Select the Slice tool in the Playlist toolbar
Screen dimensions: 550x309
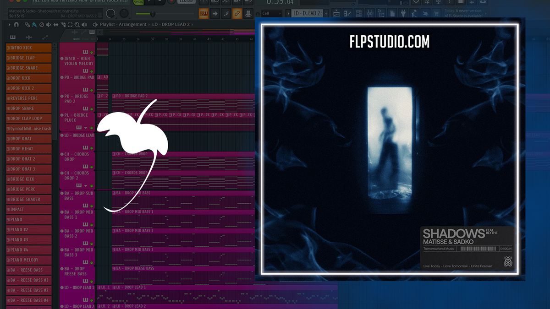[63, 25]
